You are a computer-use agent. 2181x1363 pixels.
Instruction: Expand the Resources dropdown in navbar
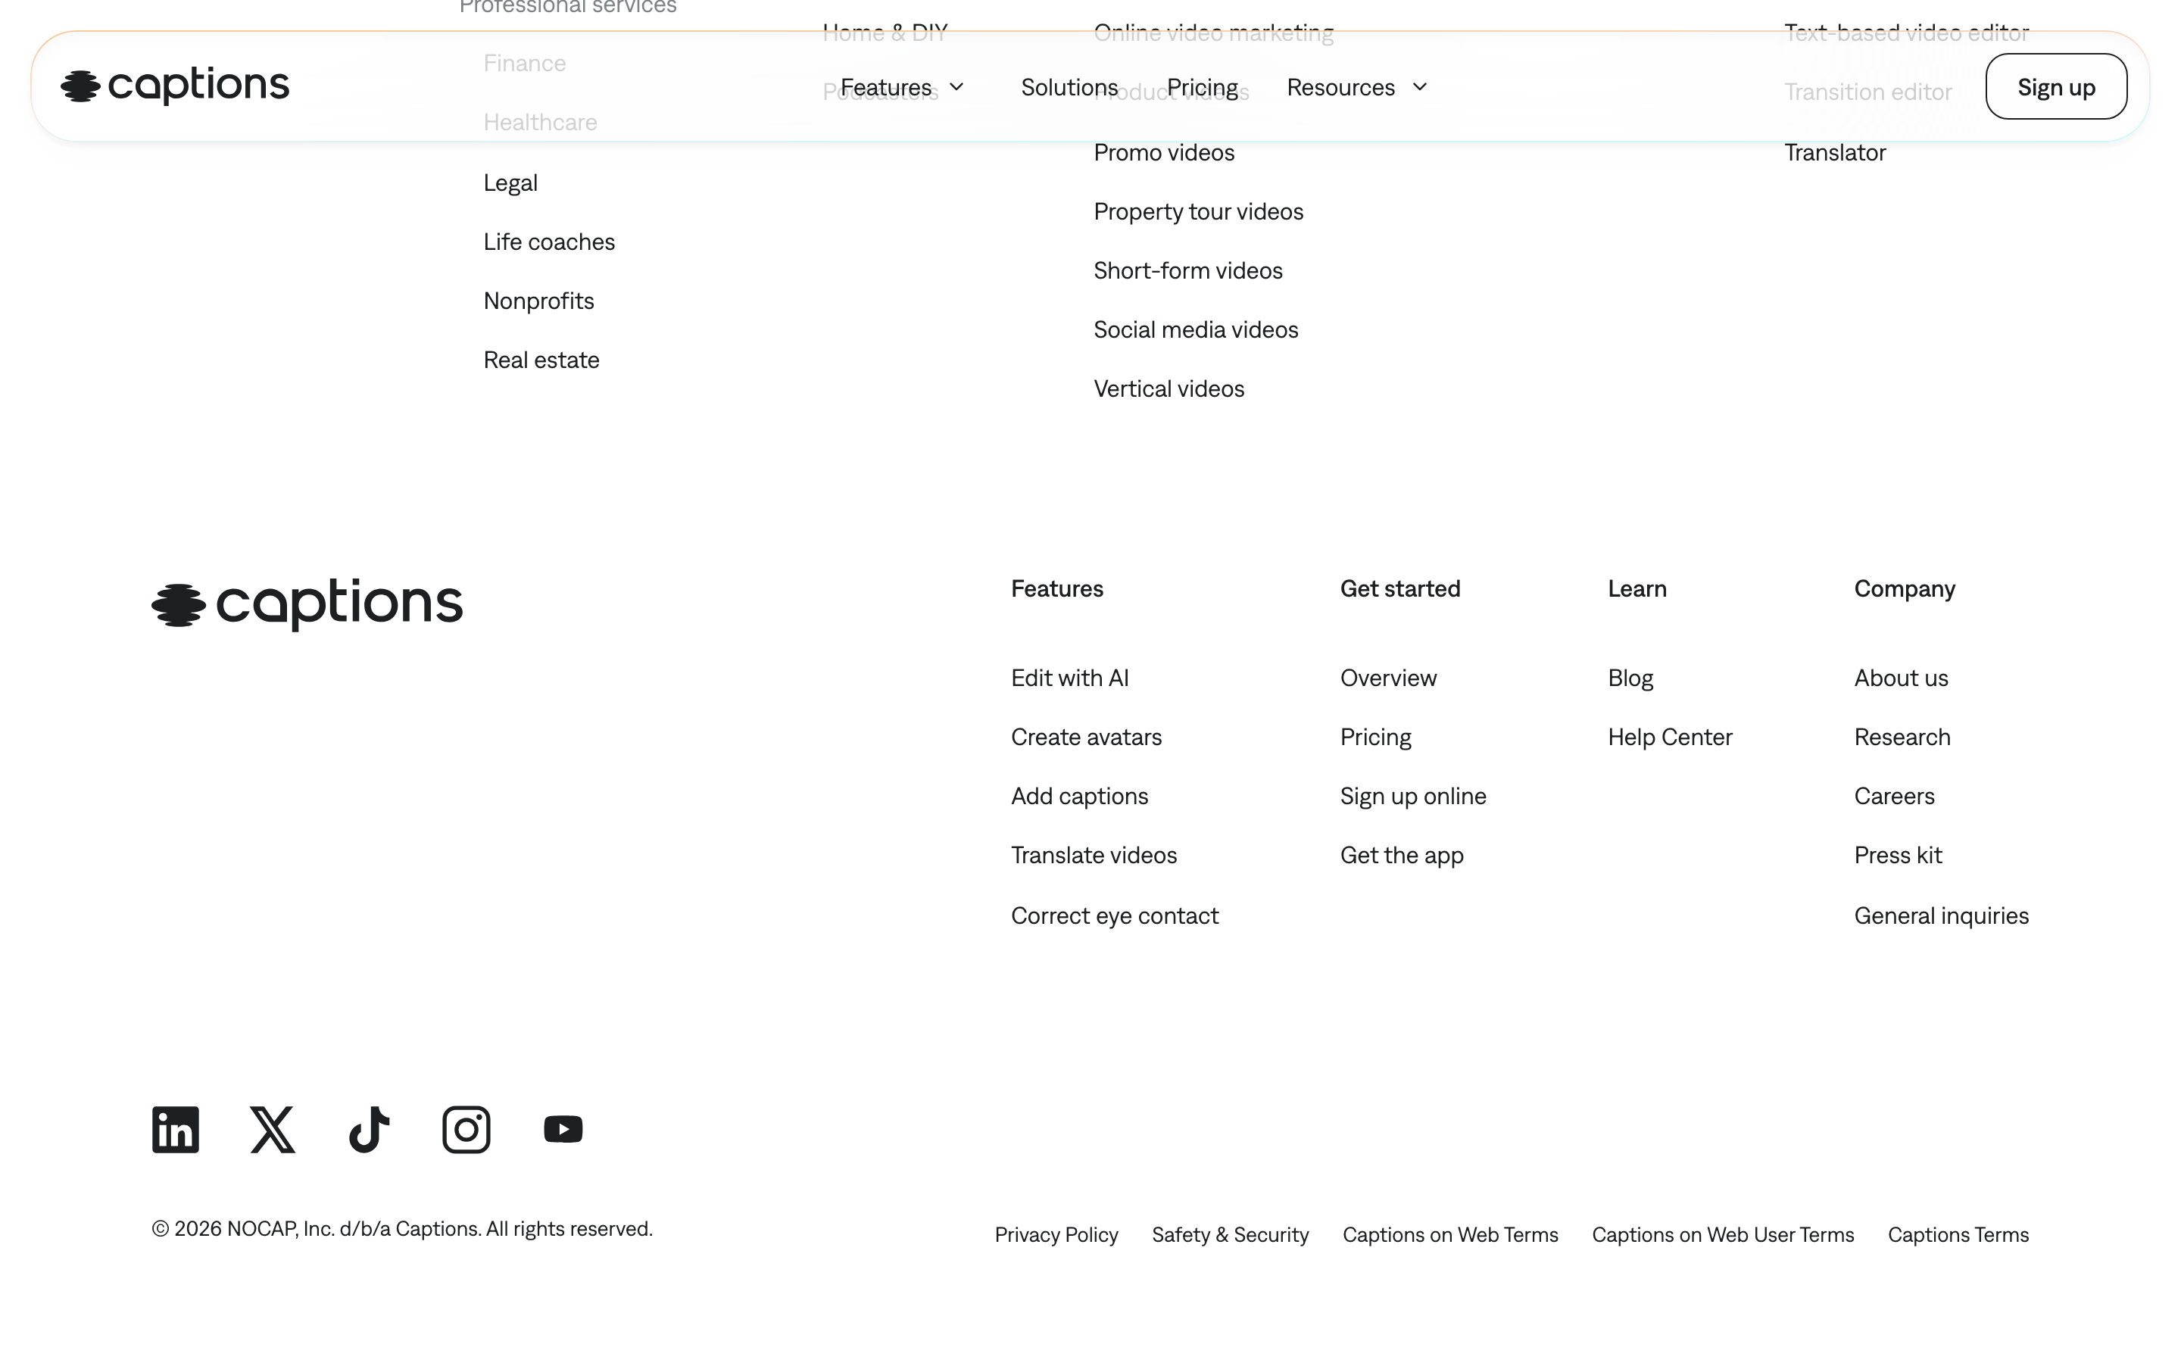(x=1356, y=87)
